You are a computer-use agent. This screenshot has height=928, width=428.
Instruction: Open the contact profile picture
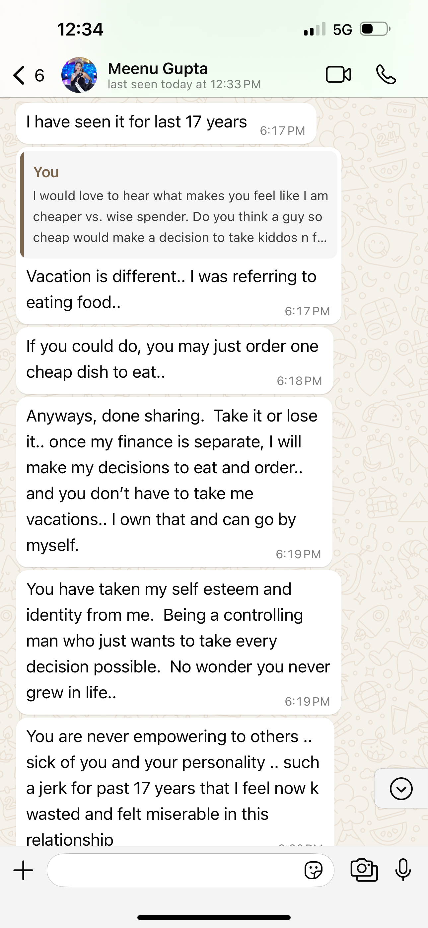click(79, 75)
